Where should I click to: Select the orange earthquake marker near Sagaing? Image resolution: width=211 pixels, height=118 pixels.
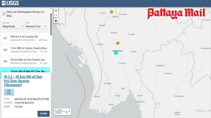tap(112, 12)
